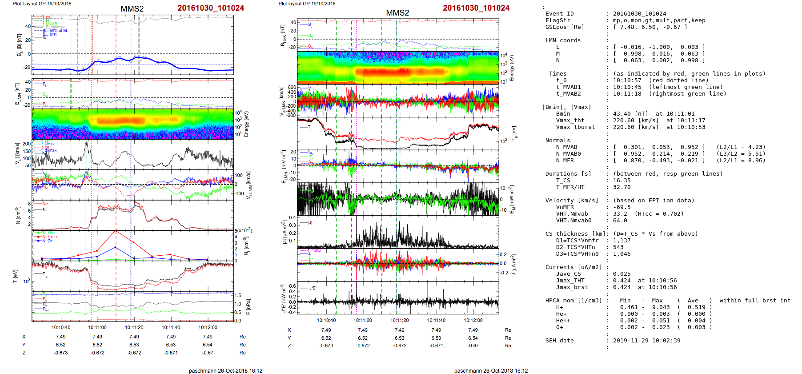Click 'Plot layout GP 19/10/2018' above right plot
Image resolution: width=802 pixels, height=374 pixels.
(x=307, y=4)
